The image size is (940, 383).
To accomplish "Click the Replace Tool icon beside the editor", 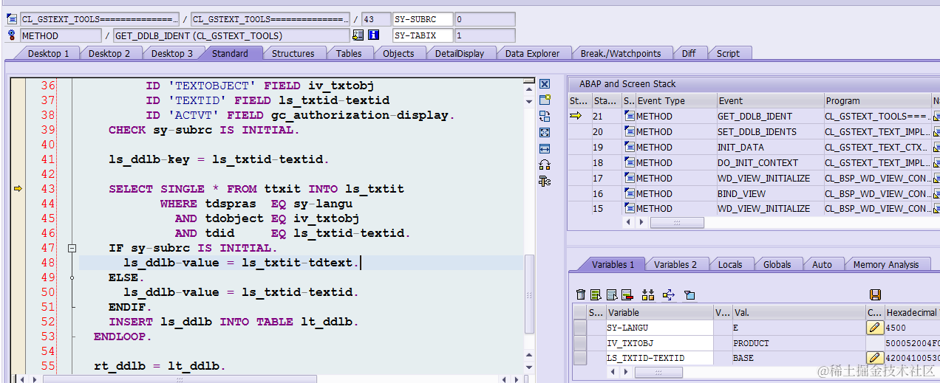I will [x=545, y=116].
